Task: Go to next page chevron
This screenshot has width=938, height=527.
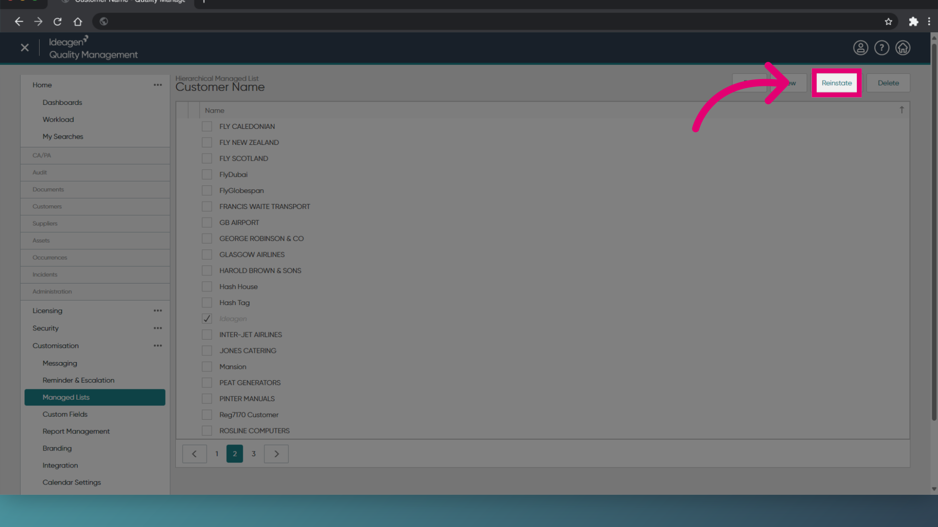Action: click(277, 454)
